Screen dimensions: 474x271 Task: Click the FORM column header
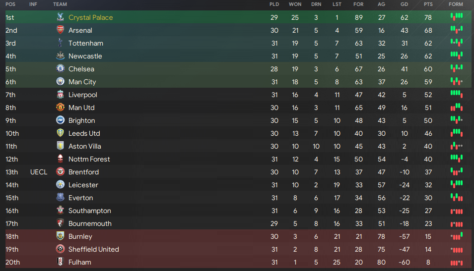pyautogui.click(x=456, y=4)
